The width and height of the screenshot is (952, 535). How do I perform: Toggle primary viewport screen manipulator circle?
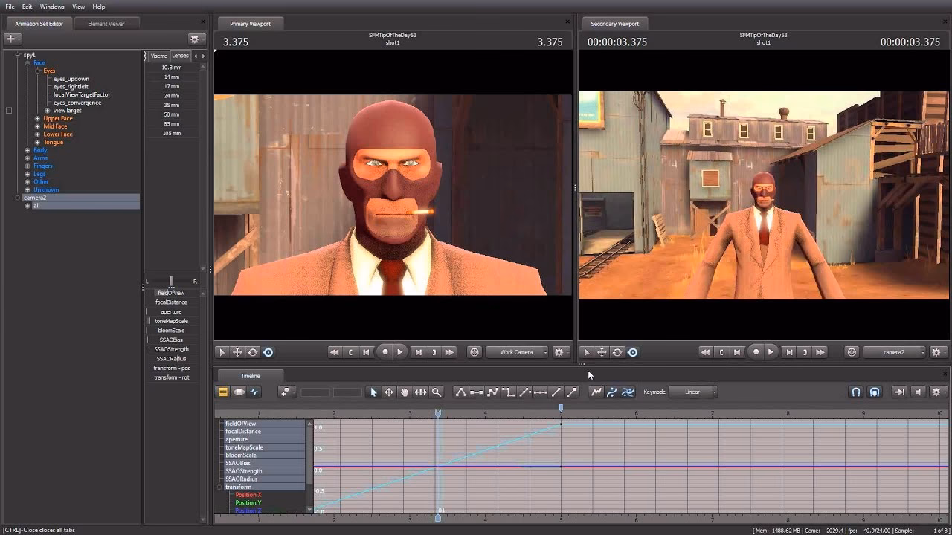(268, 352)
